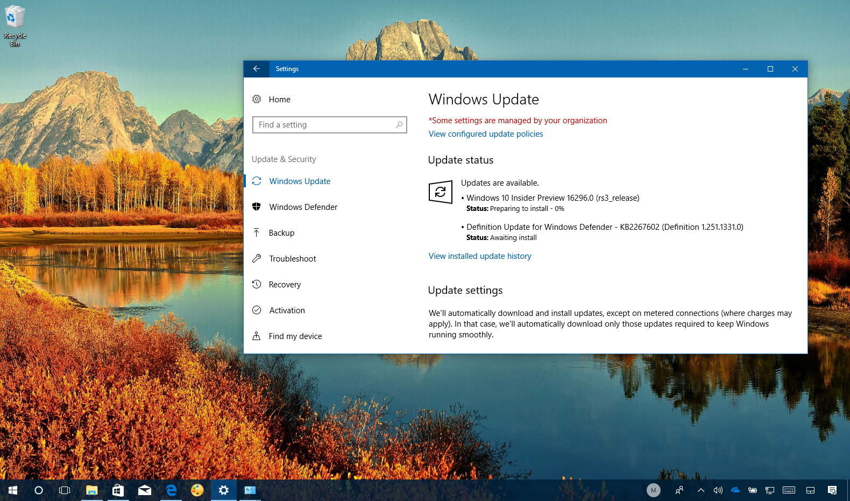Maximize the Settings window
Image resolution: width=850 pixels, height=501 pixels.
click(770, 69)
